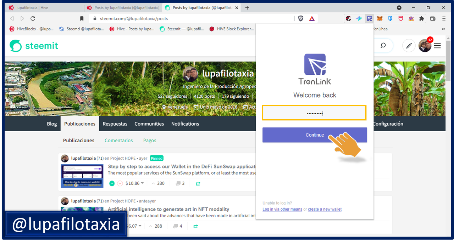The height and width of the screenshot is (246, 454).
Task: Open a new browser tab
Action: tap(247, 7)
